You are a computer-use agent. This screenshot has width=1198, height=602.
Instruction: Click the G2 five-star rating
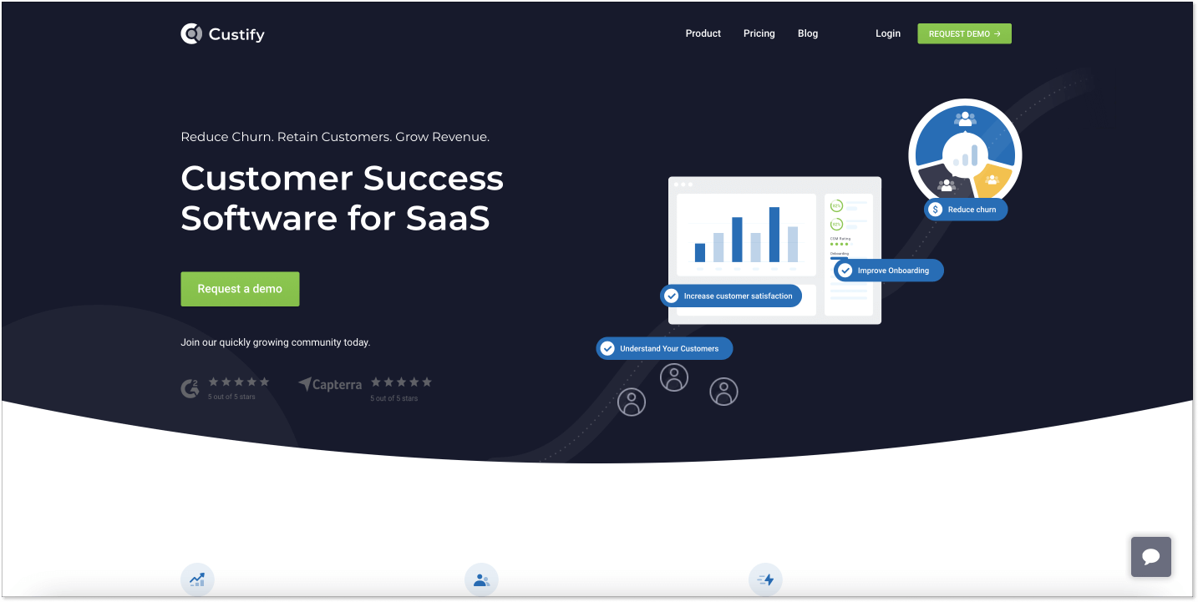click(239, 382)
